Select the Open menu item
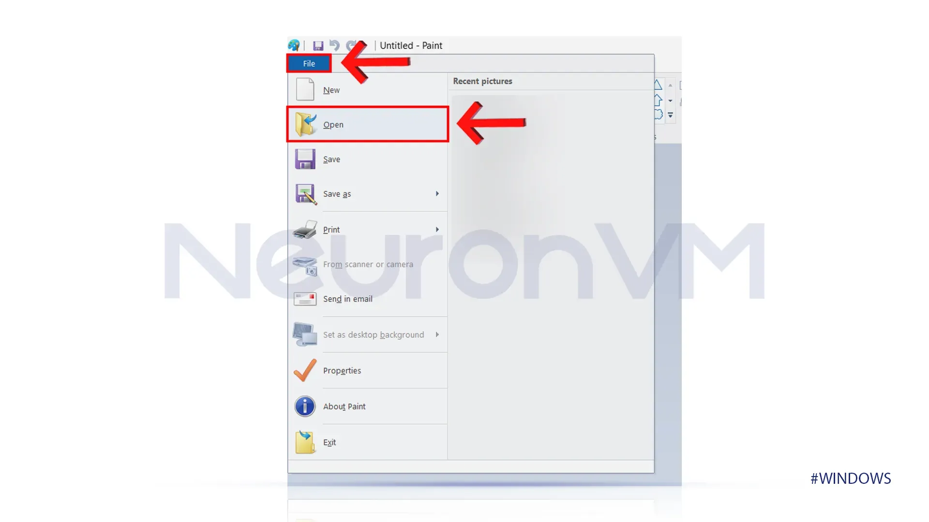The height and width of the screenshot is (522, 929). 368,124
